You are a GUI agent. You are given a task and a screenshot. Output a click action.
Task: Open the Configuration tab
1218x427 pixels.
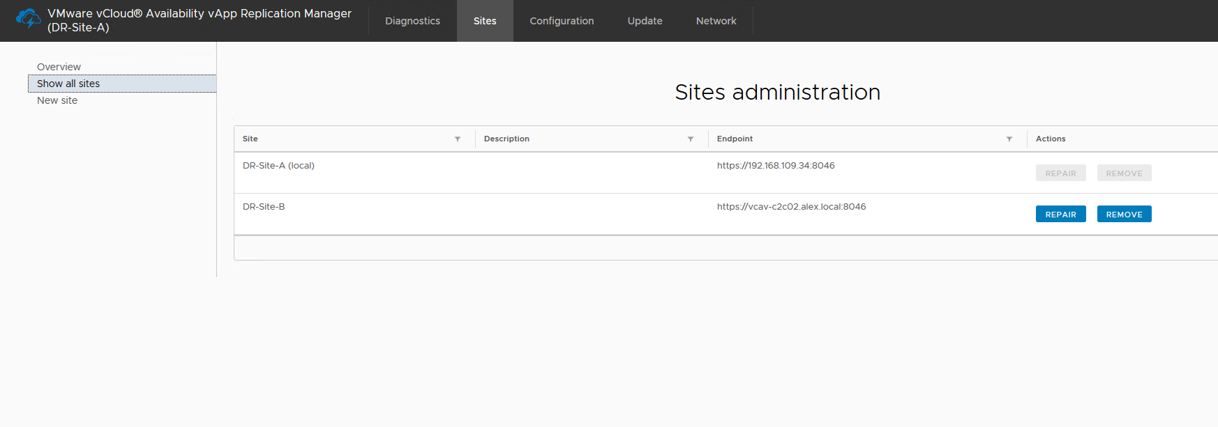(562, 21)
